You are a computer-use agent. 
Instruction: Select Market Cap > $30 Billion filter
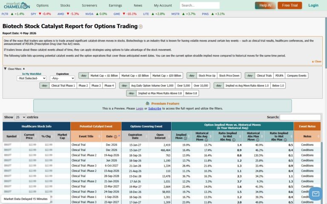tap(166, 76)
